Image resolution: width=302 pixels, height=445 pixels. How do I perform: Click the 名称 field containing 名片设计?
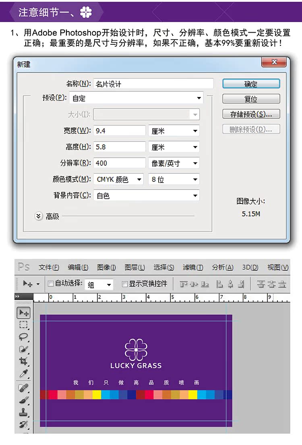click(x=153, y=84)
